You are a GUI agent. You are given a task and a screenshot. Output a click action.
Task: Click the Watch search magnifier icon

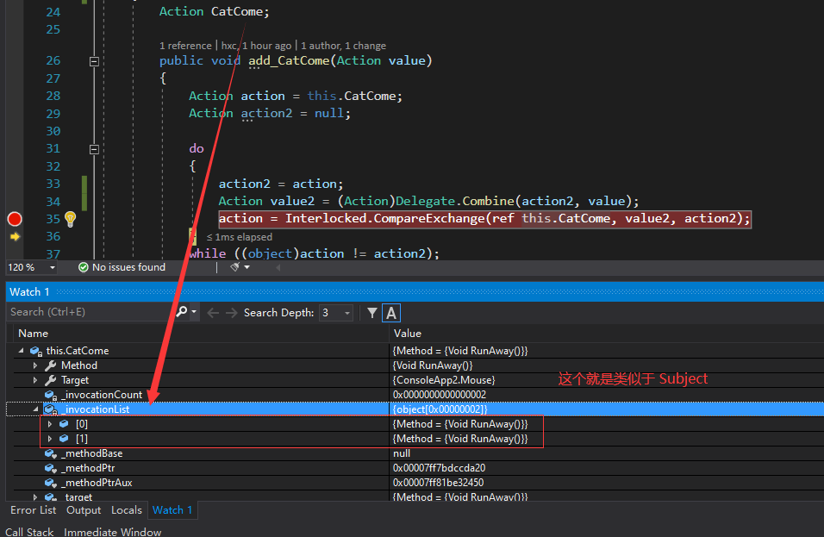click(182, 312)
